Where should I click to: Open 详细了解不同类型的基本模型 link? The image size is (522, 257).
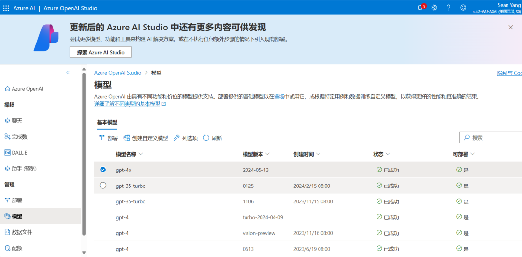coord(130,104)
